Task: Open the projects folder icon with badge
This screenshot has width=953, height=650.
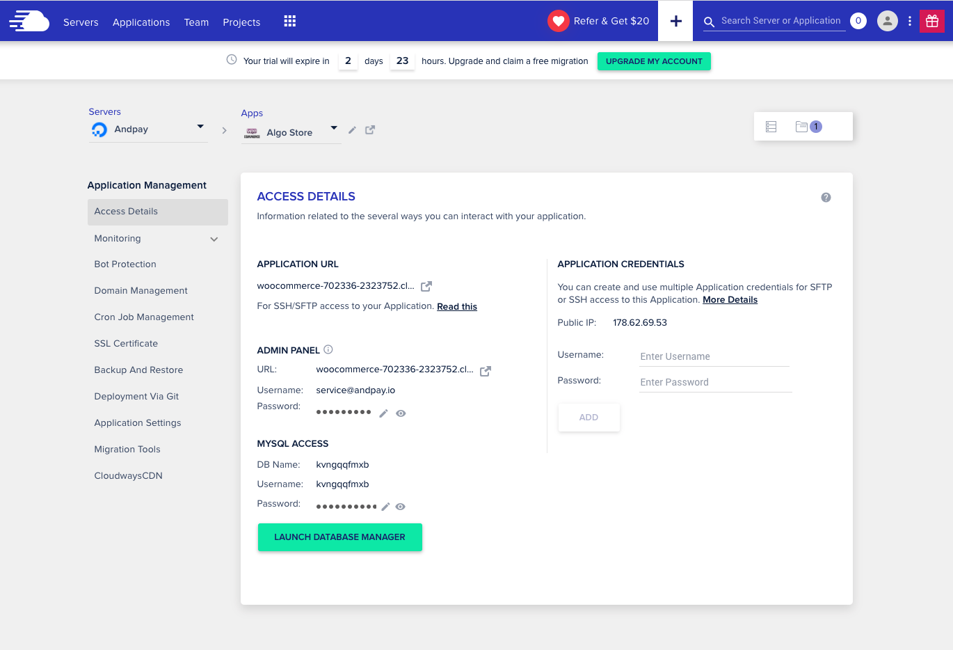Action: point(808,127)
